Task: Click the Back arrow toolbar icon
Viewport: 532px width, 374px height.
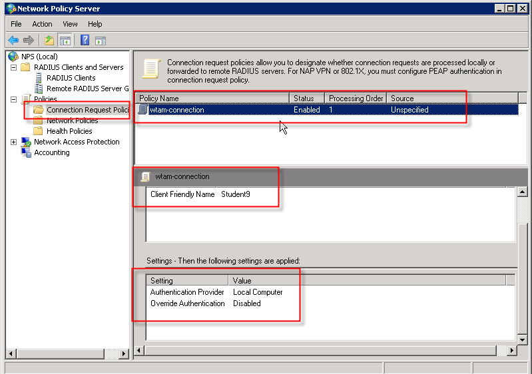Action: coord(13,41)
